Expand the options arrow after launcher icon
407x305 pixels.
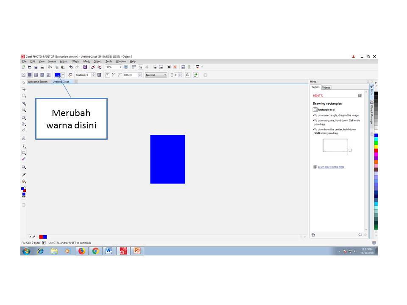click(x=202, y=67)
